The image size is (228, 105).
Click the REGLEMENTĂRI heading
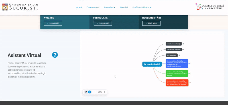[152, 18]
